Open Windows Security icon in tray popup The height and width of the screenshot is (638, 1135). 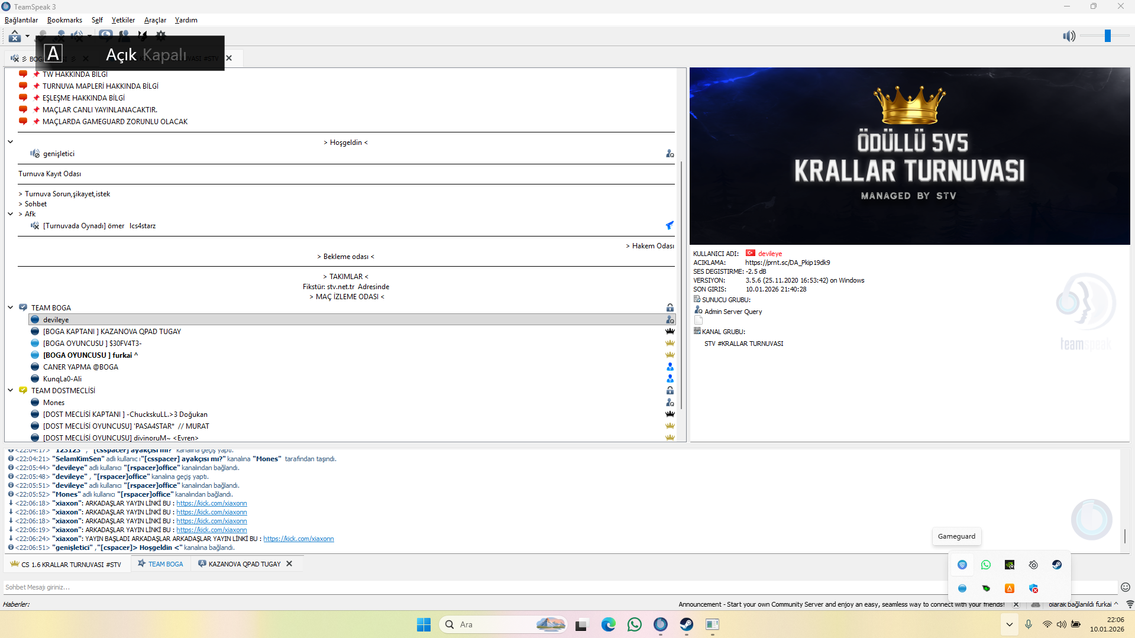[x=1033, y=588]
